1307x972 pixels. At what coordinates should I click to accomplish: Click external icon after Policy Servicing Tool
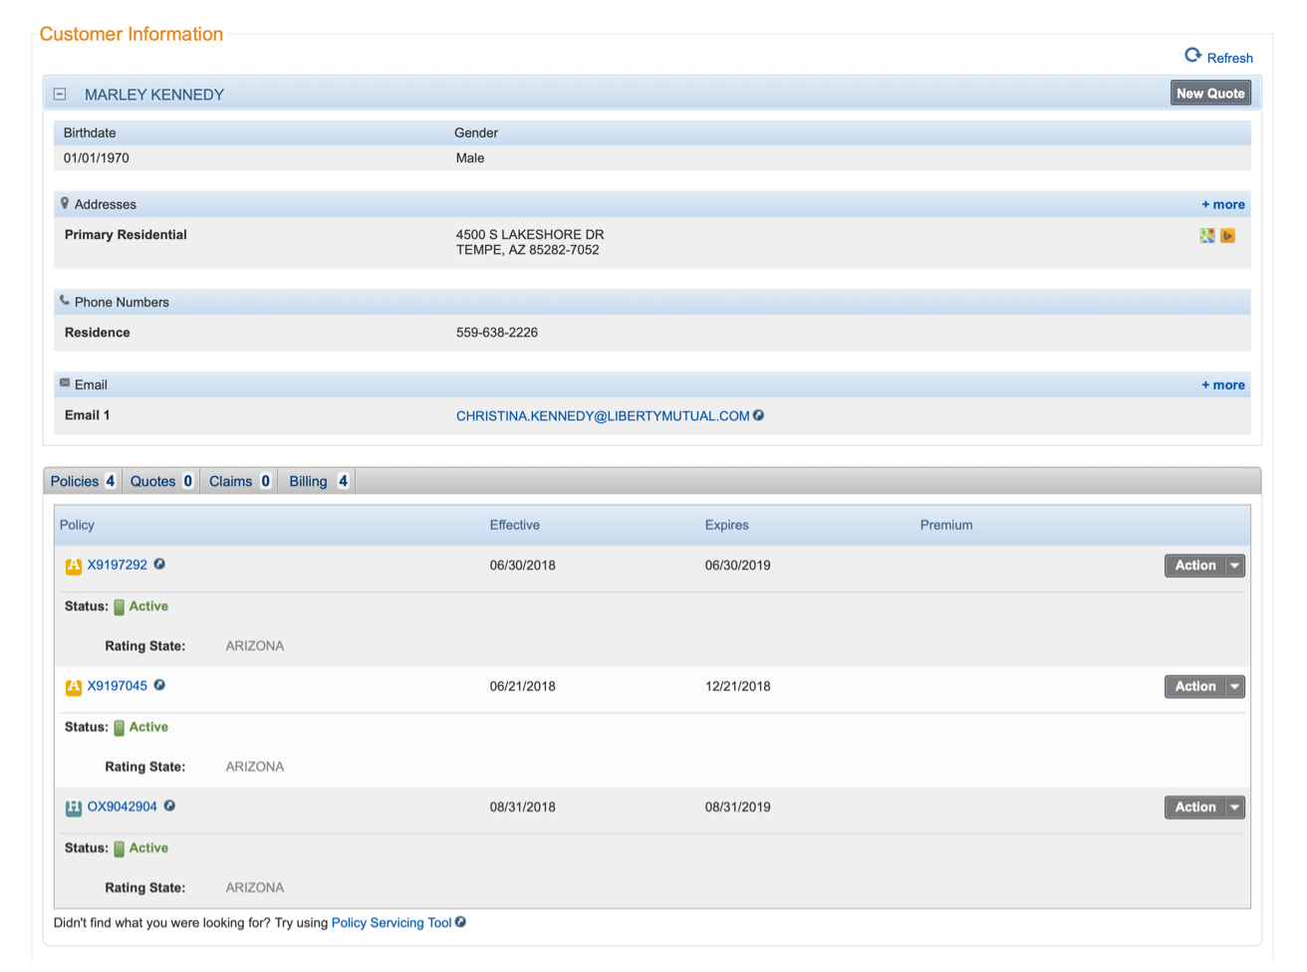tap(461, 922)
